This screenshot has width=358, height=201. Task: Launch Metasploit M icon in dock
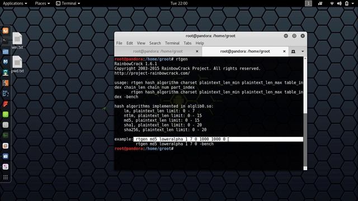click(6, 62)
